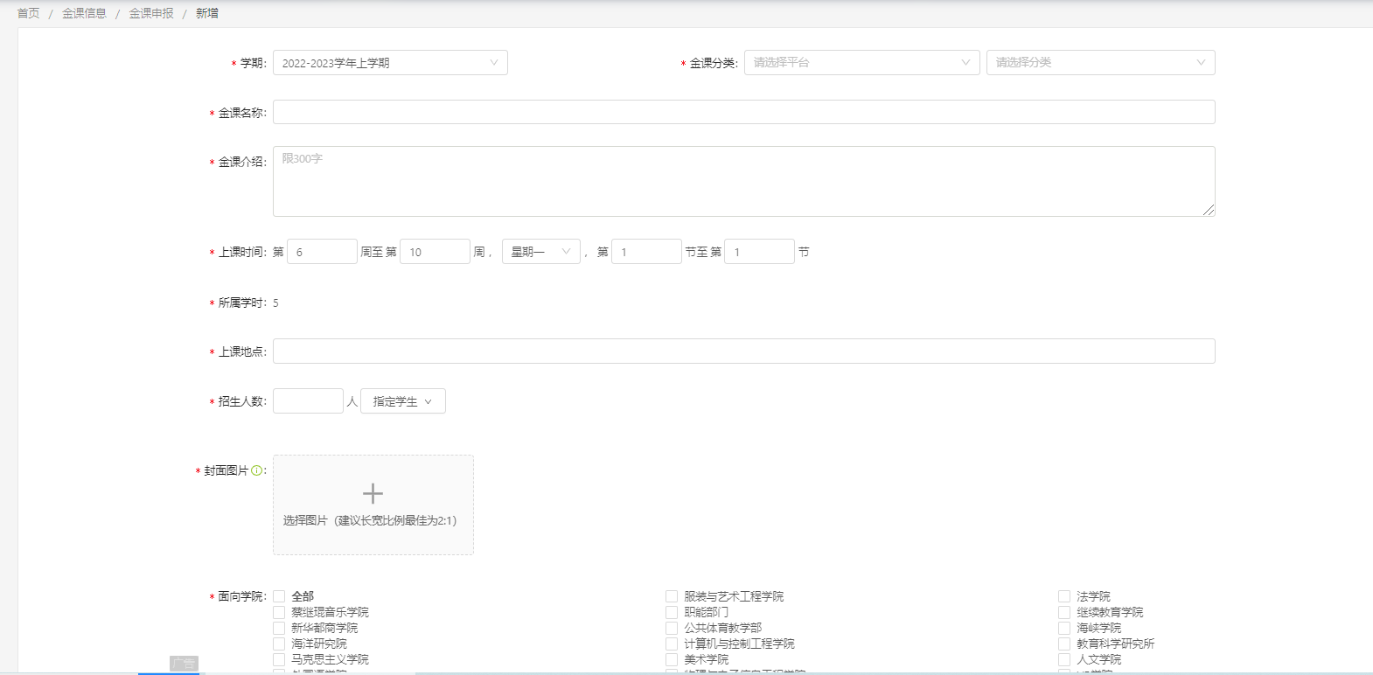This screenshot has height=675, width=1373.
Task: Open the 星期一 weekday dropdown
Action: tap(540, 252)
